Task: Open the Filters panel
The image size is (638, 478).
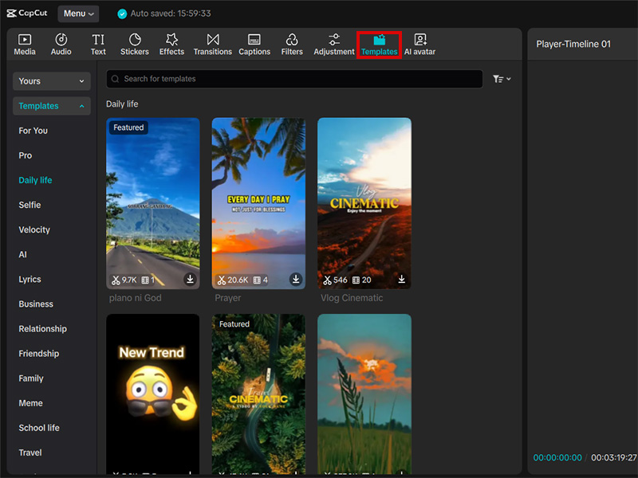Action: click(292, 45)
